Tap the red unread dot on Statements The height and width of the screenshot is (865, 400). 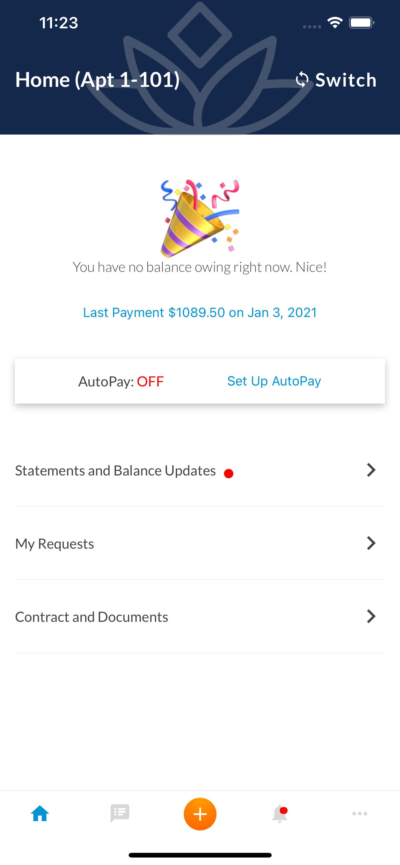click(229, 474)
